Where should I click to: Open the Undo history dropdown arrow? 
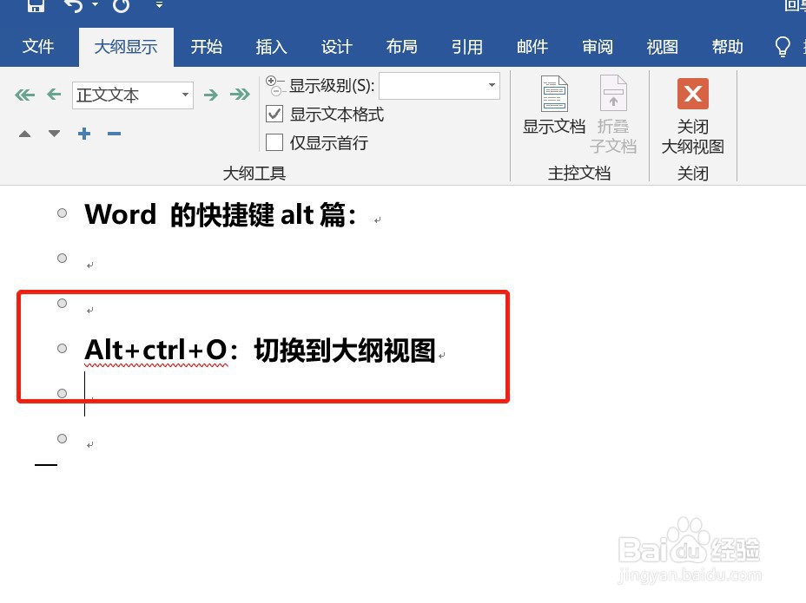95,4
